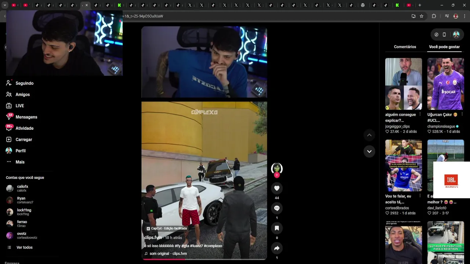Open comments bubble on the video

pos(277,208)
